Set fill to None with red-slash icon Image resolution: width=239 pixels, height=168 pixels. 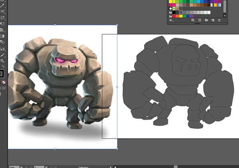click(x=4, y=82)
